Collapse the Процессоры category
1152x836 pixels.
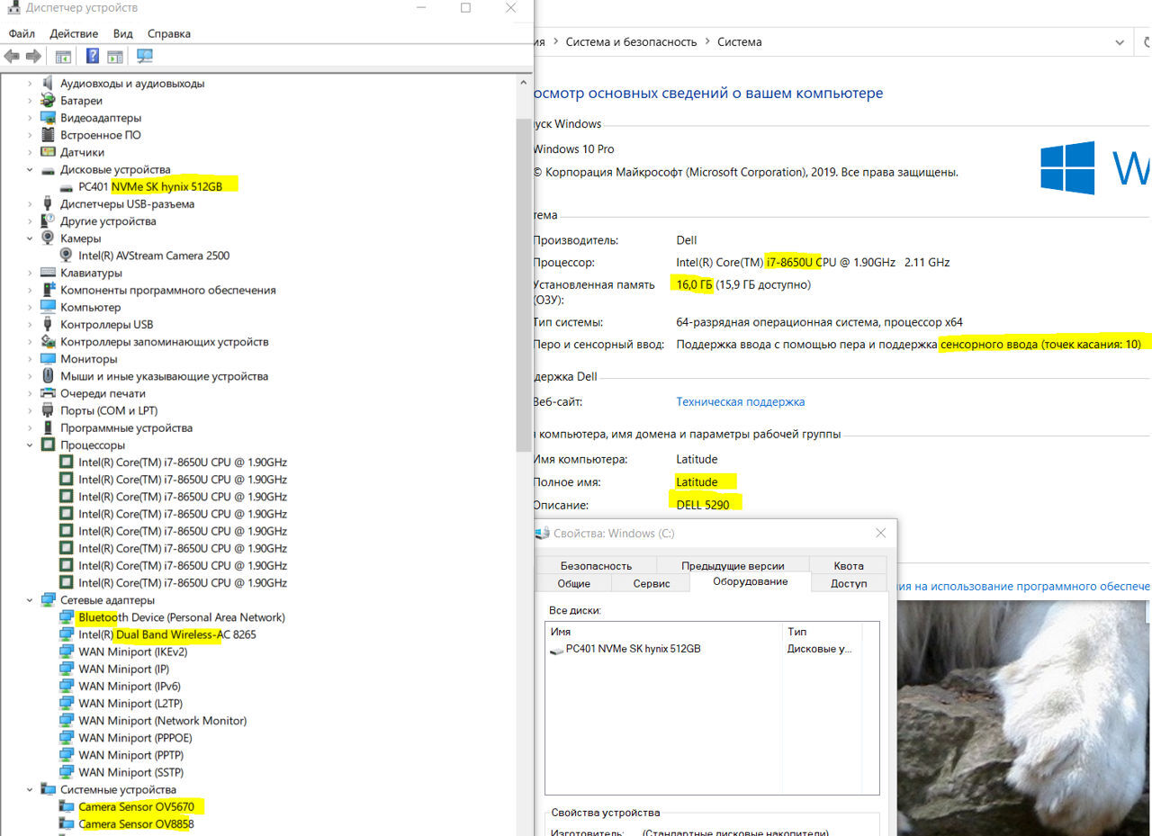click(30, 445)
